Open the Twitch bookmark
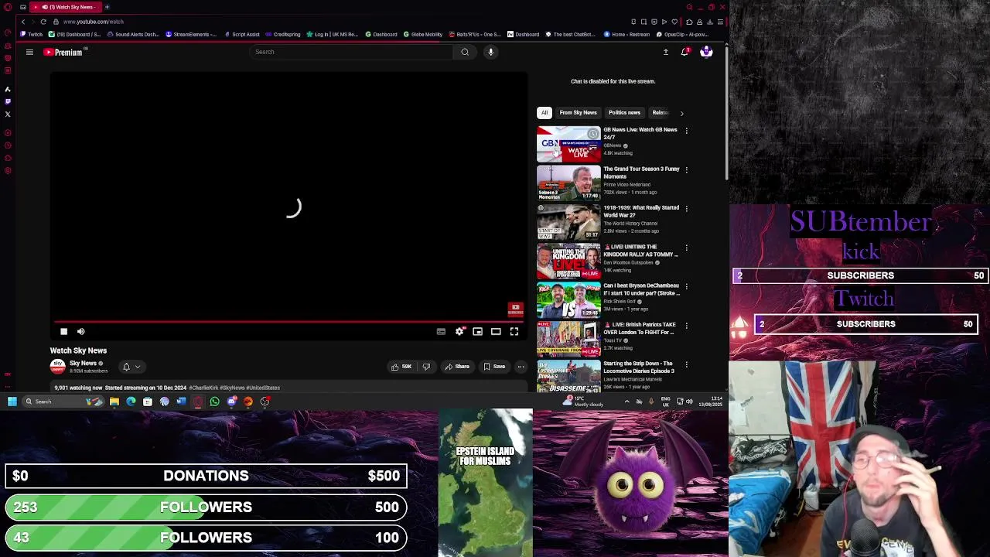Image resolution: width=990 pixels, height=557 pixels. [x=32, y=34]
